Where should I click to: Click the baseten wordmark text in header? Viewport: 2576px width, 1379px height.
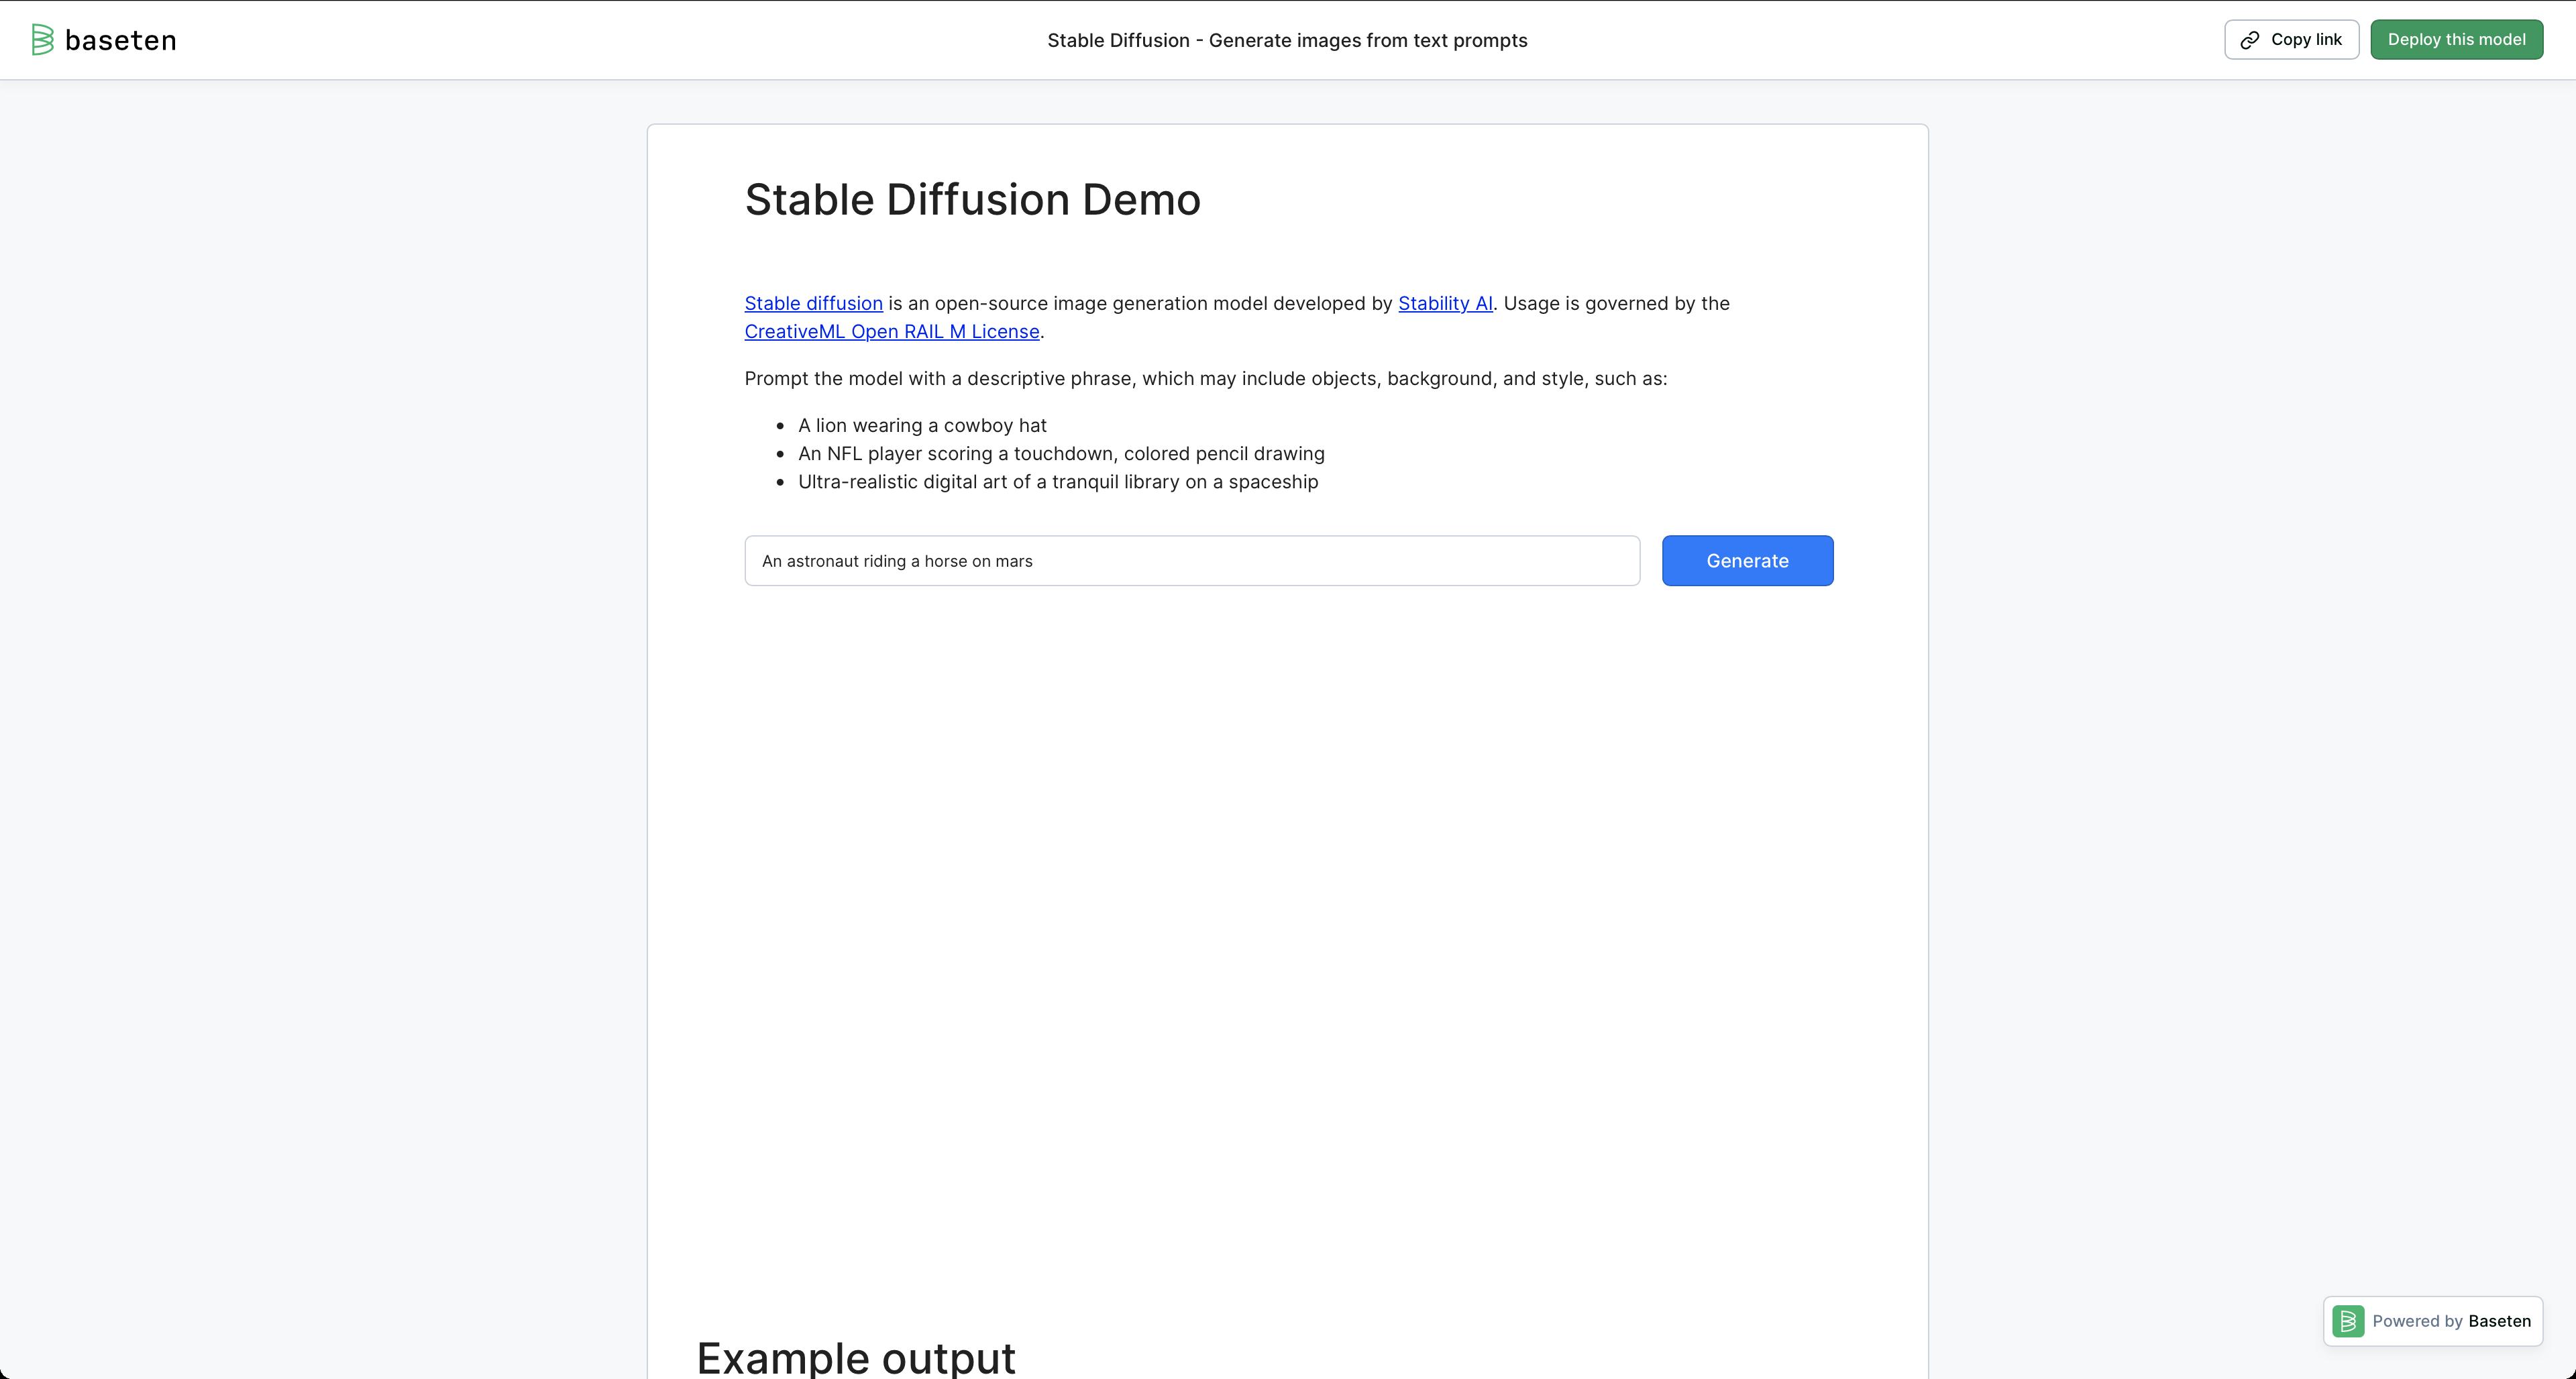click(x=120, y=41)
